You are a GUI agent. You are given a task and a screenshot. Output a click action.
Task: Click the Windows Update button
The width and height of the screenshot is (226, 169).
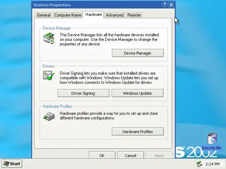pos(137,93)
